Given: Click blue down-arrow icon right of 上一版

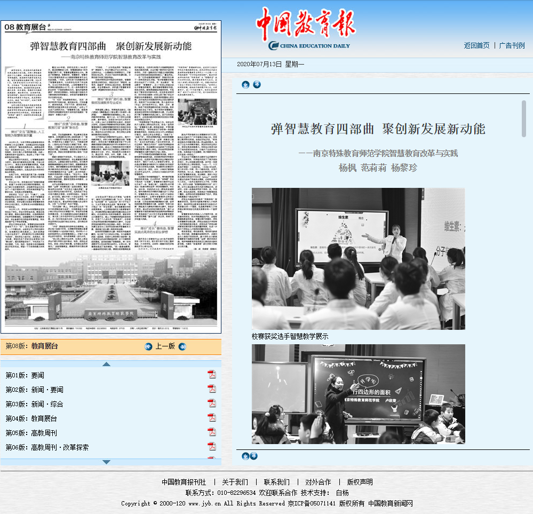Looking at the screenshot, I should click(x=182, y=346).
